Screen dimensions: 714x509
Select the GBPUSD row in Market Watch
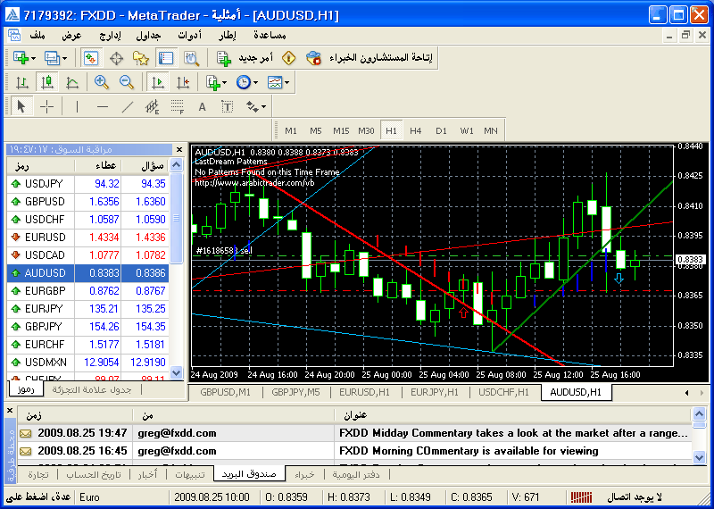coord(45,201)
